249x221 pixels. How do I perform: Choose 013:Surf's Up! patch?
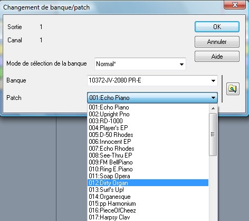click(x=148, y=190)
